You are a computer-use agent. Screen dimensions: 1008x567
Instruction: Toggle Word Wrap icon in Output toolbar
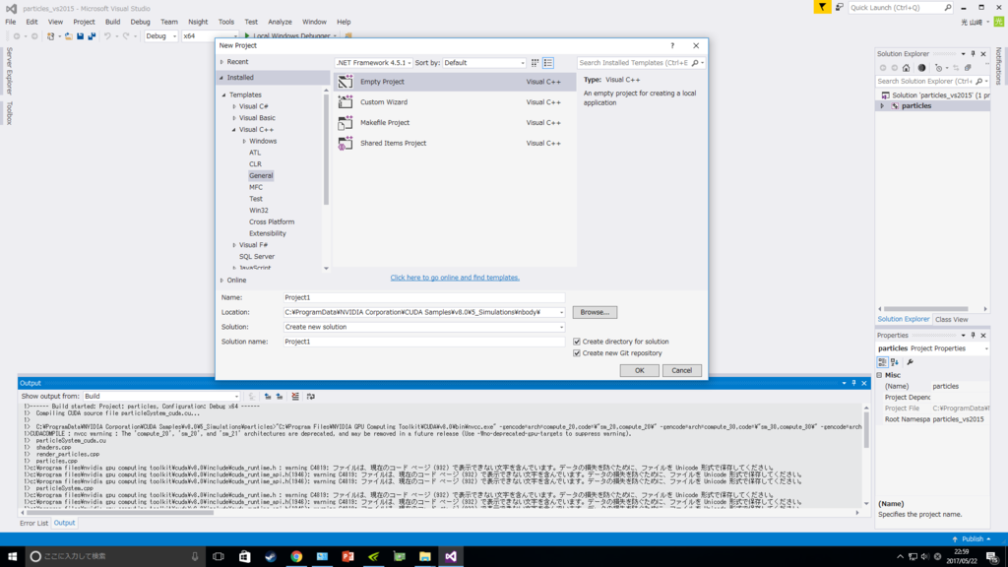[310, 397]
